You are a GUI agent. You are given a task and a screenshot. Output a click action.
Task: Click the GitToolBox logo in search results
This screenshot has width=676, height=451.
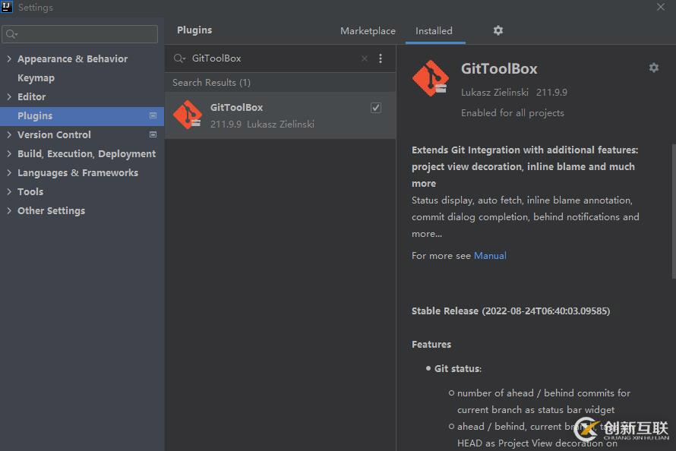tap(188, 115)
